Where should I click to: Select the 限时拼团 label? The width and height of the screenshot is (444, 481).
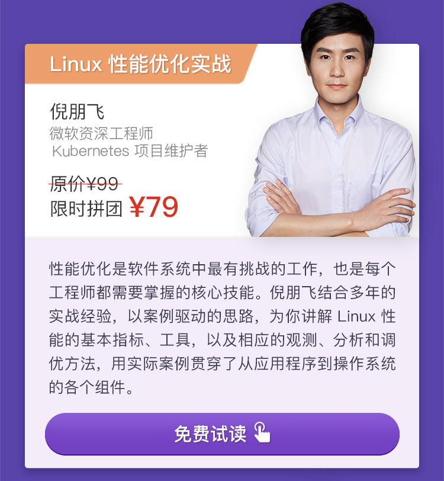coord(86,209)
